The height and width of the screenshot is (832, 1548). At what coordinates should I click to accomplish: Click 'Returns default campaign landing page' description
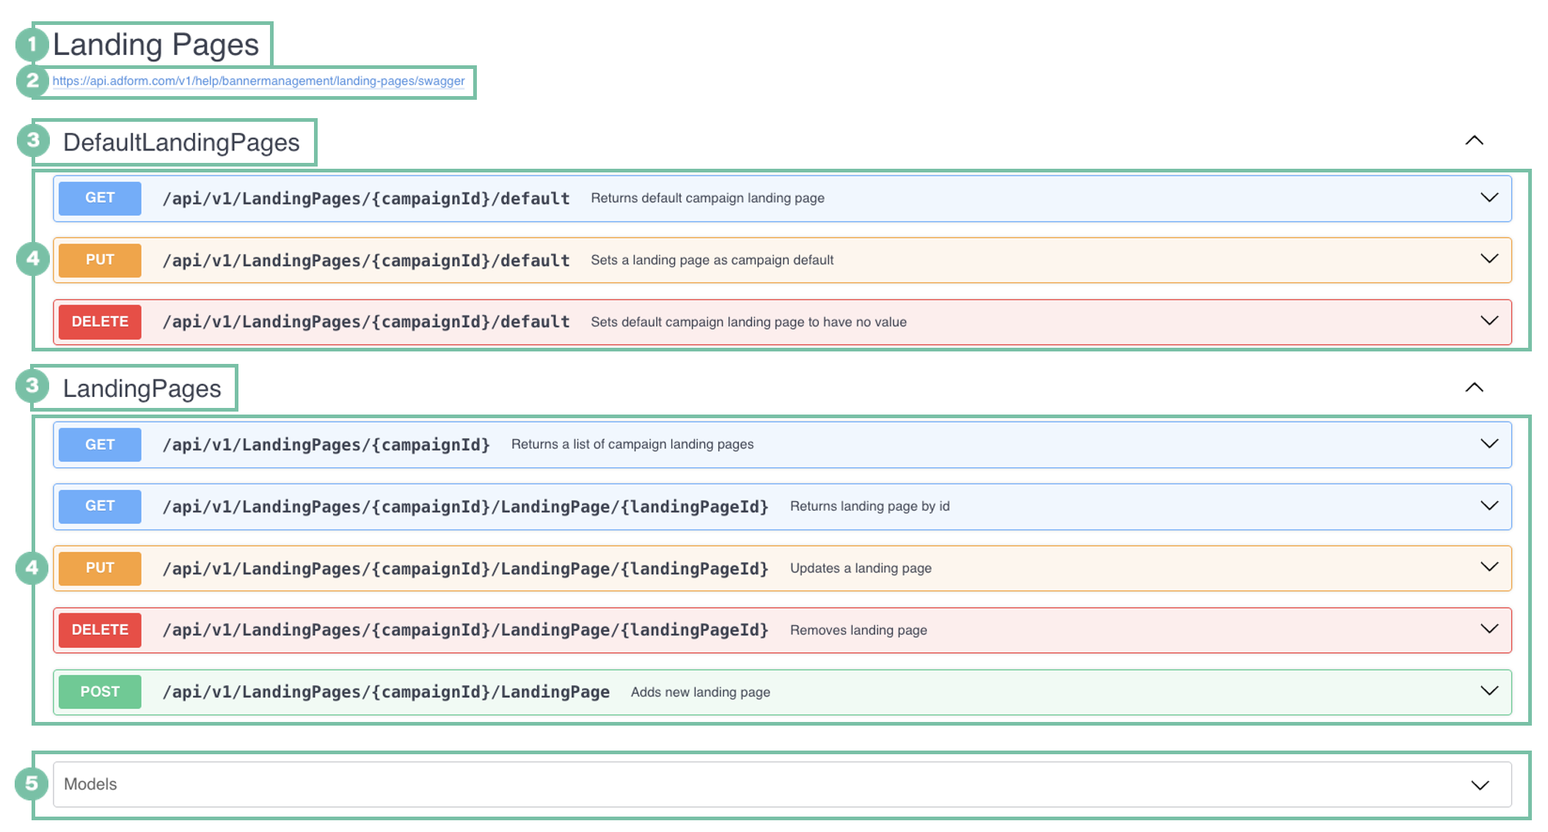(x=707, y=198)
